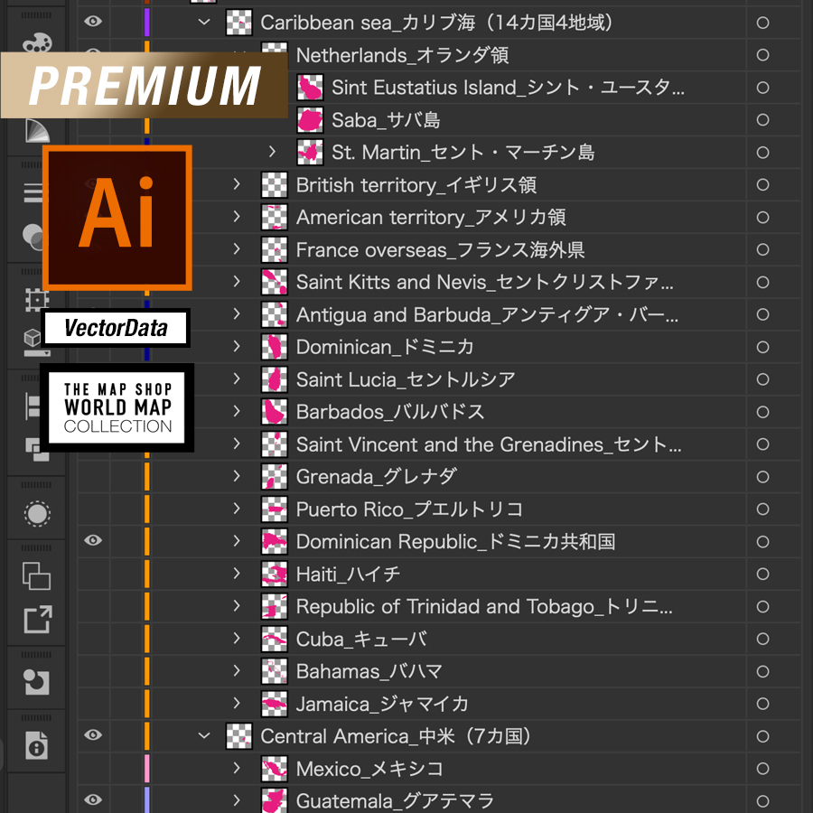Click target circle for Jamaica layer
The image size is (813, 813).
pyautogui.click(x=762, y=704)
